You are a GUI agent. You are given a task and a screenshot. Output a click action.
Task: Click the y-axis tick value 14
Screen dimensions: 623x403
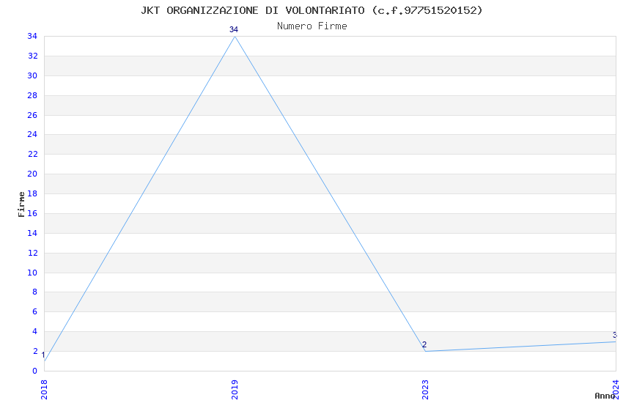(x=32, y=233)
